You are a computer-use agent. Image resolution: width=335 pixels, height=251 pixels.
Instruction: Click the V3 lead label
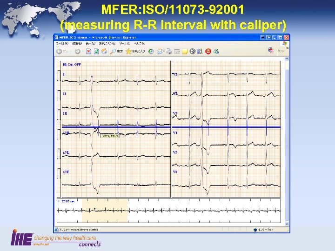click(175, 113)
